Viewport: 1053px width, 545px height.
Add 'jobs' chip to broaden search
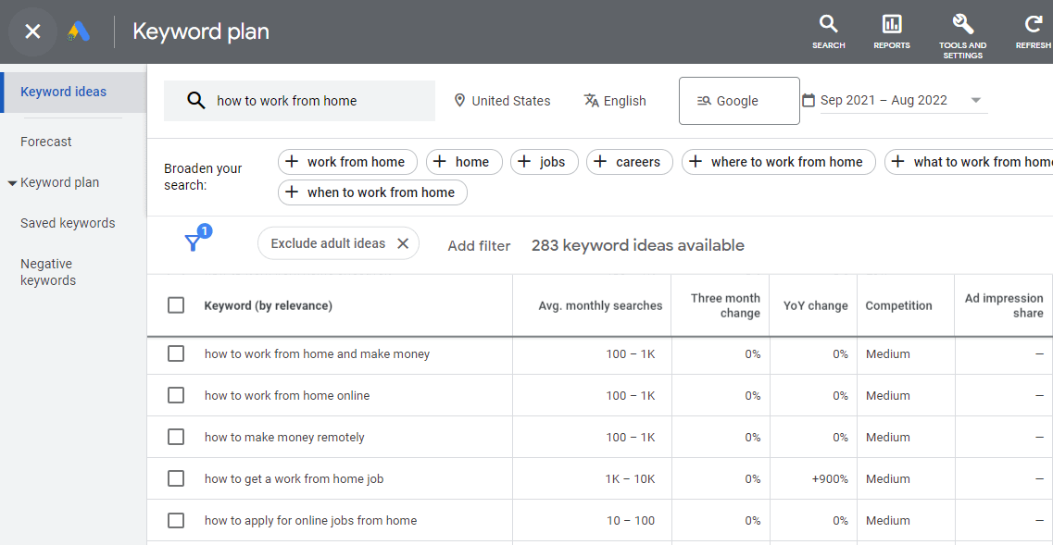(544, 162)
